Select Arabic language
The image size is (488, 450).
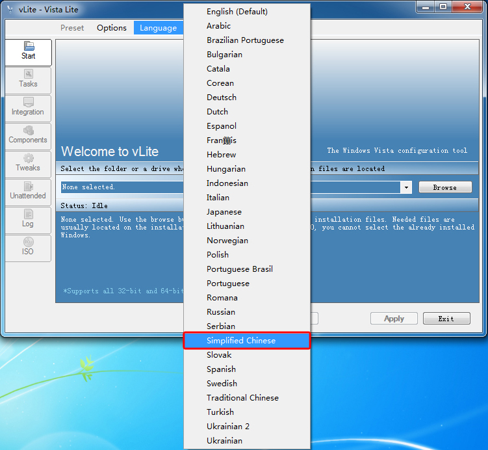[x=247, y=26]
